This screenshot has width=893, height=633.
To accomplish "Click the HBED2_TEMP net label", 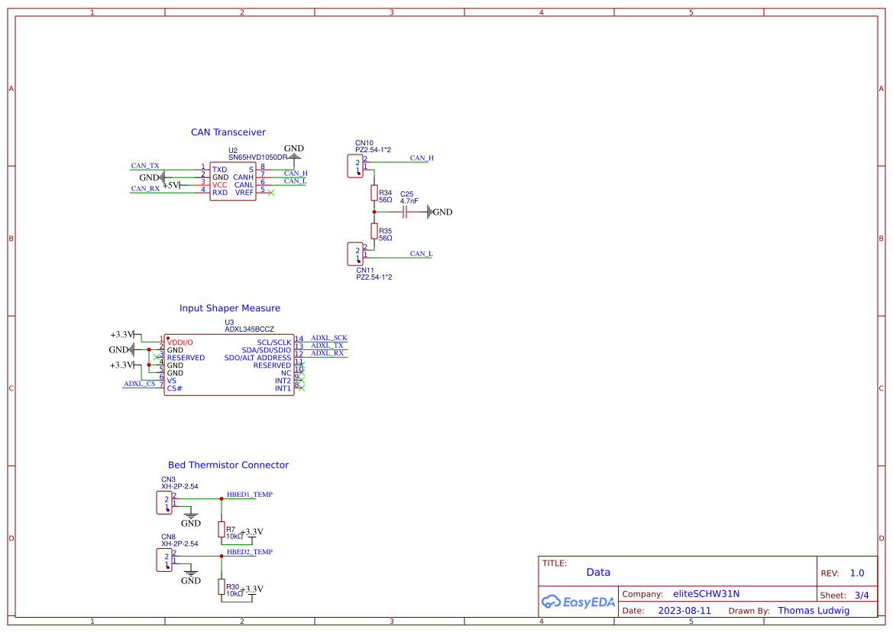I will coord(251,551).
